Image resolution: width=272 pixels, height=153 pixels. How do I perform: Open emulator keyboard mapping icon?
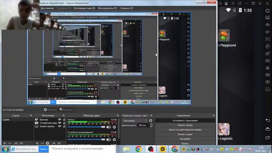click(x=267, y=17)
